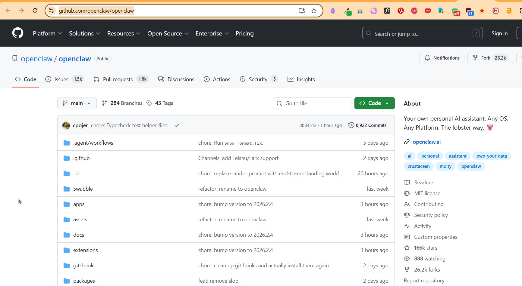This screenshot has width=522, height=286.
Task: Click the Adblock Plus extension icon
Action: coord(414,11)
